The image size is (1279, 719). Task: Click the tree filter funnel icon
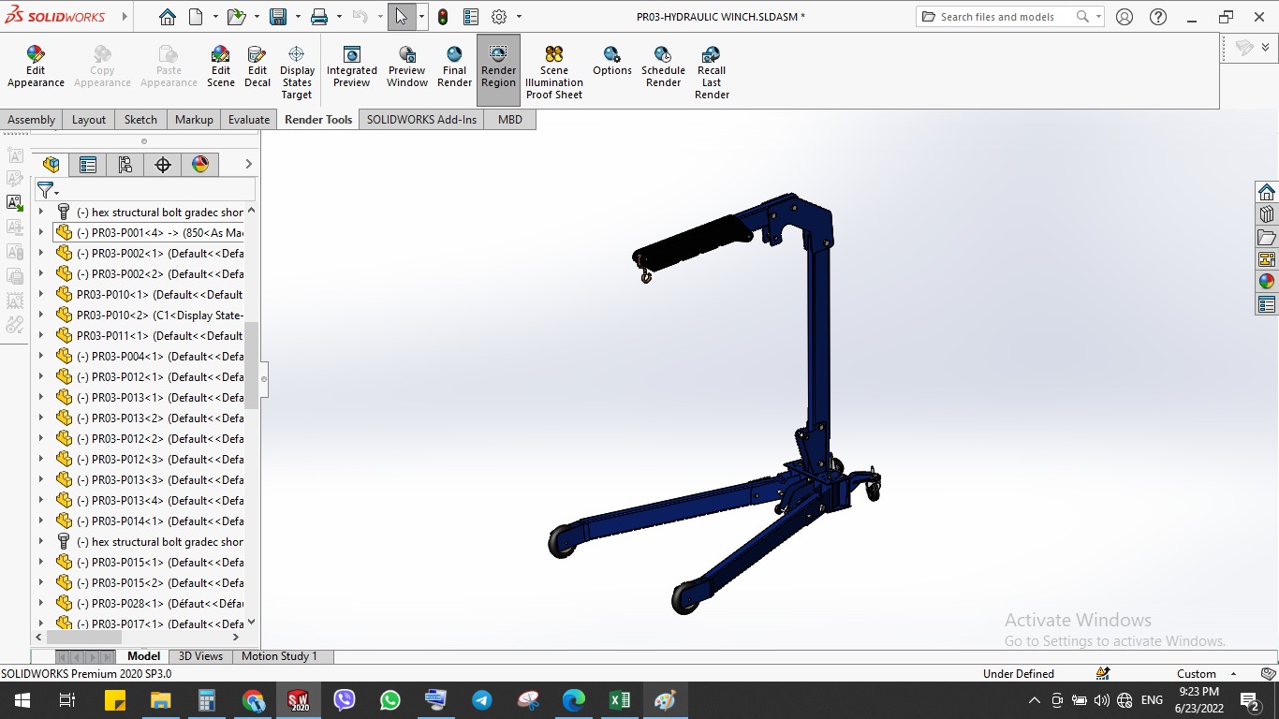point(44,190)
